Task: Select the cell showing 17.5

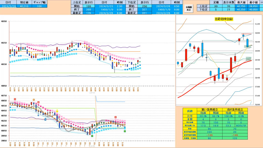Action: [203, 126]
